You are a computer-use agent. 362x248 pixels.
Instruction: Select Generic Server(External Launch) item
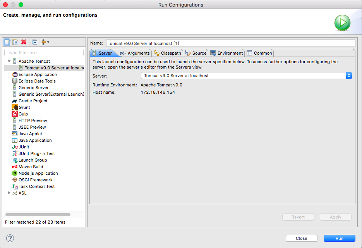(x=48, y=94)
